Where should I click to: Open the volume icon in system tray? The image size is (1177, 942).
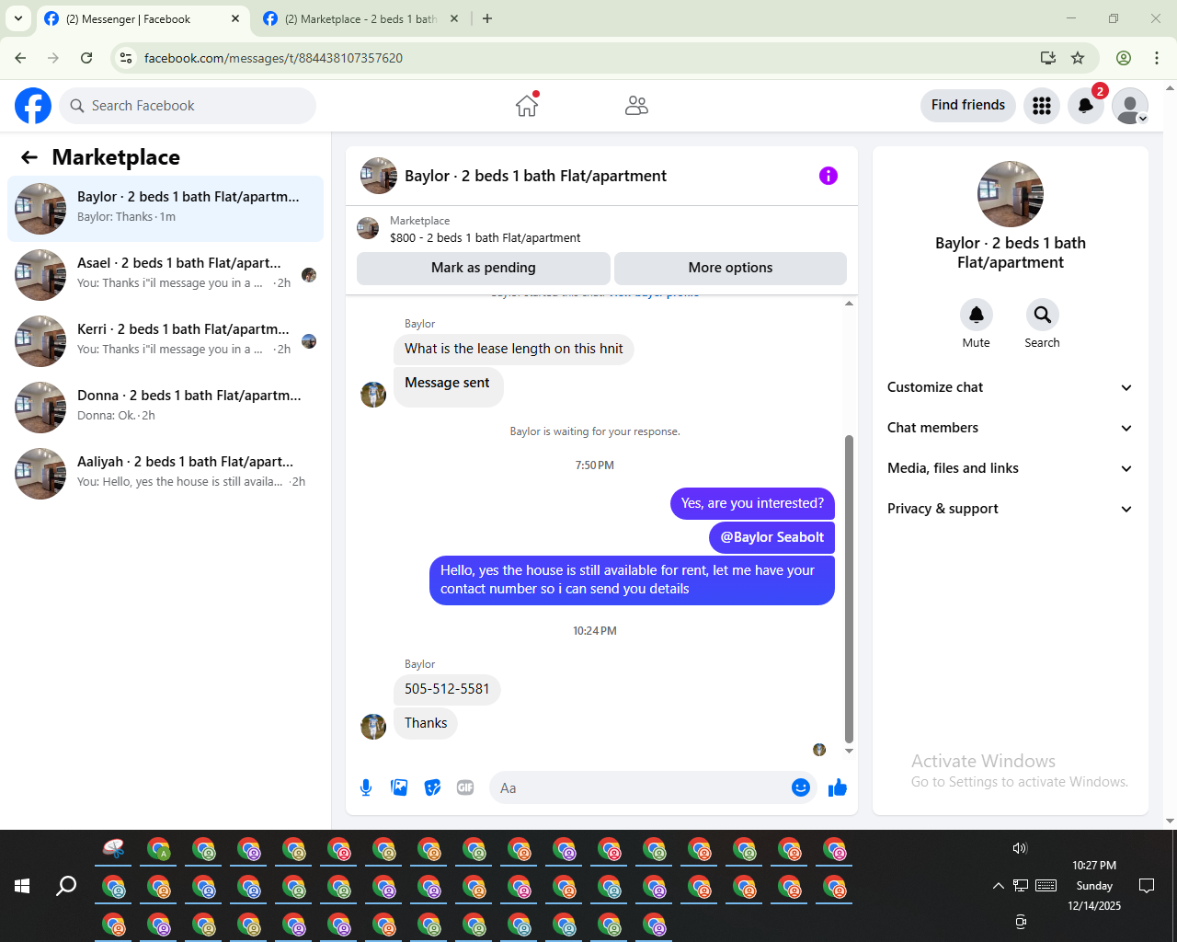[x=1020, y=848]
